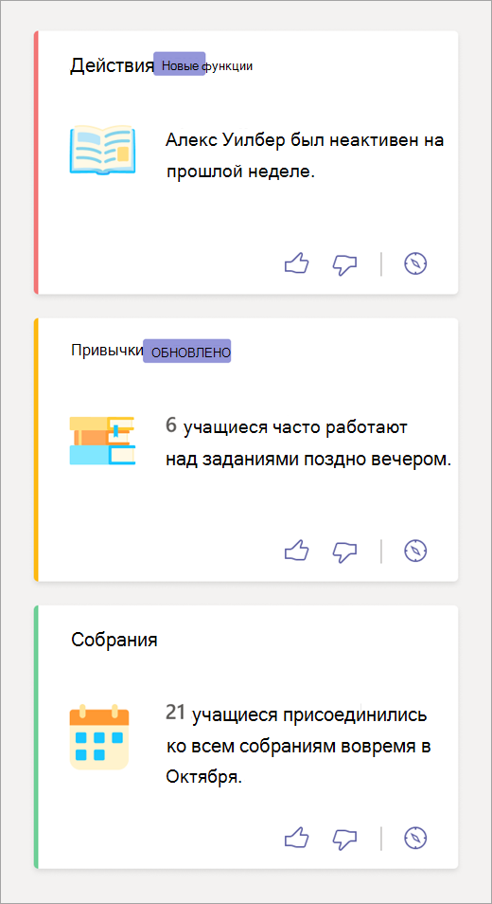
Task: Open insight about 6 students working late
Action: [307, 443]
